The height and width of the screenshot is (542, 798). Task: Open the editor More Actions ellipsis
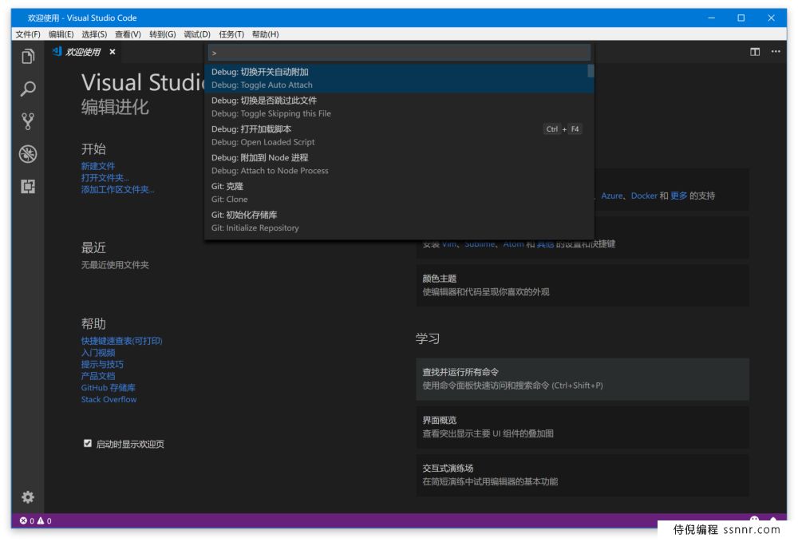pos(776,51)
